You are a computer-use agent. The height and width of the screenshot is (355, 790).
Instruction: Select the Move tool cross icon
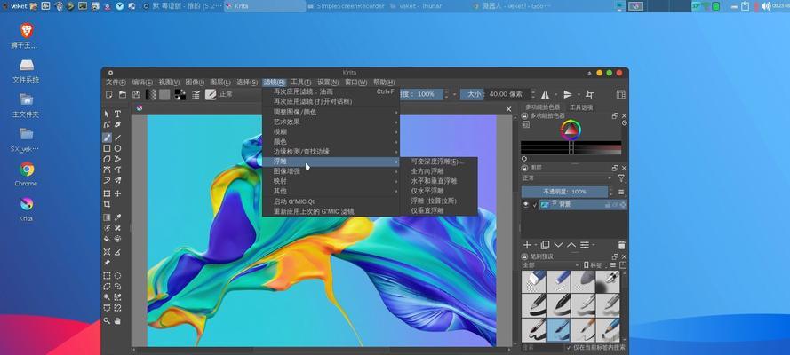tap(117, 193)
